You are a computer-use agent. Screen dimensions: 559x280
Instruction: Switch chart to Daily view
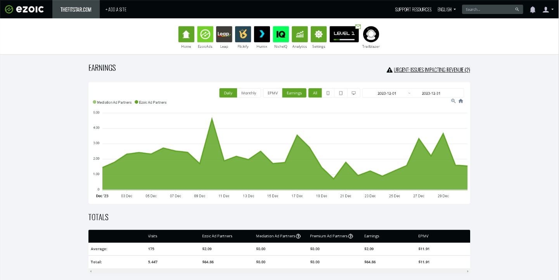[x=228, y=93]
